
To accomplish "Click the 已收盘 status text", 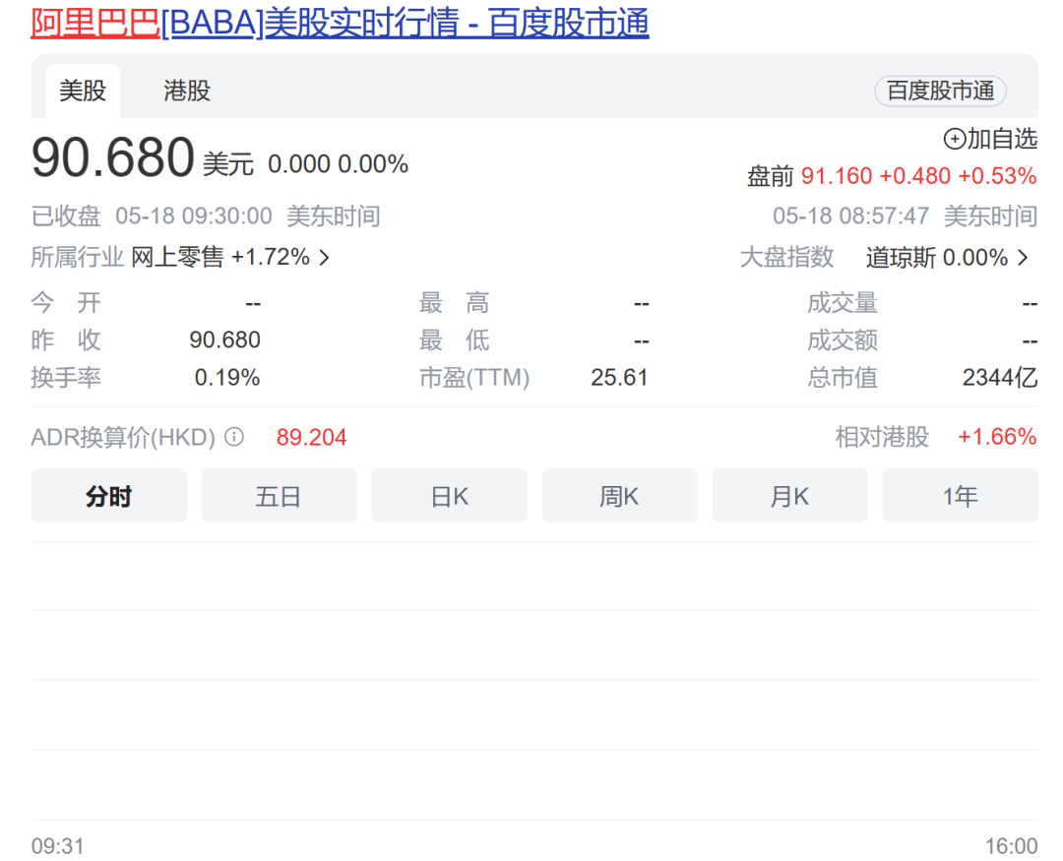I will 66,216.
